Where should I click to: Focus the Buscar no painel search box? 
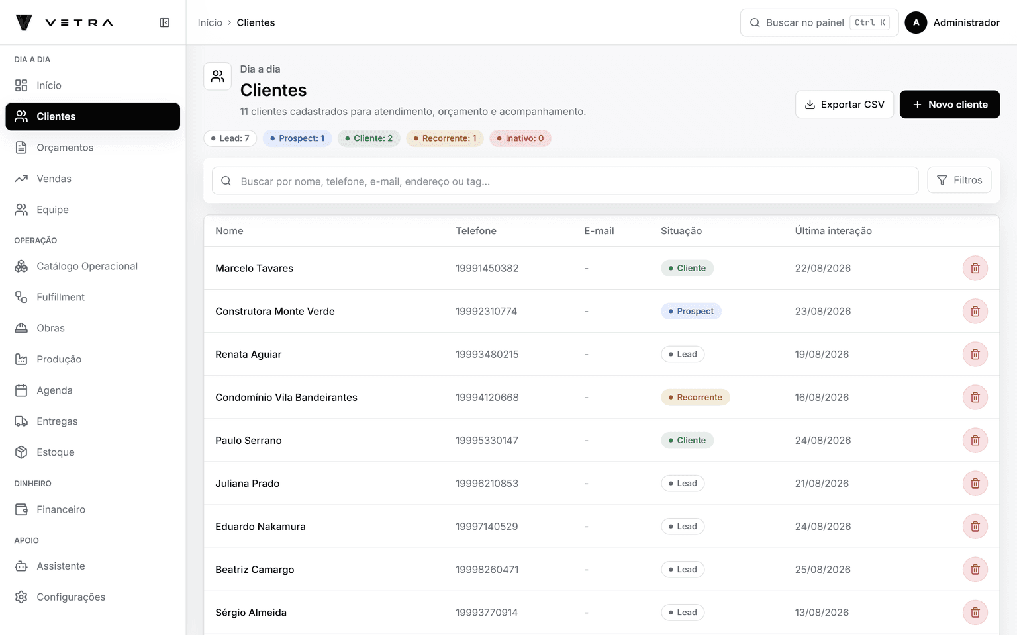click(x=819, y=22)
